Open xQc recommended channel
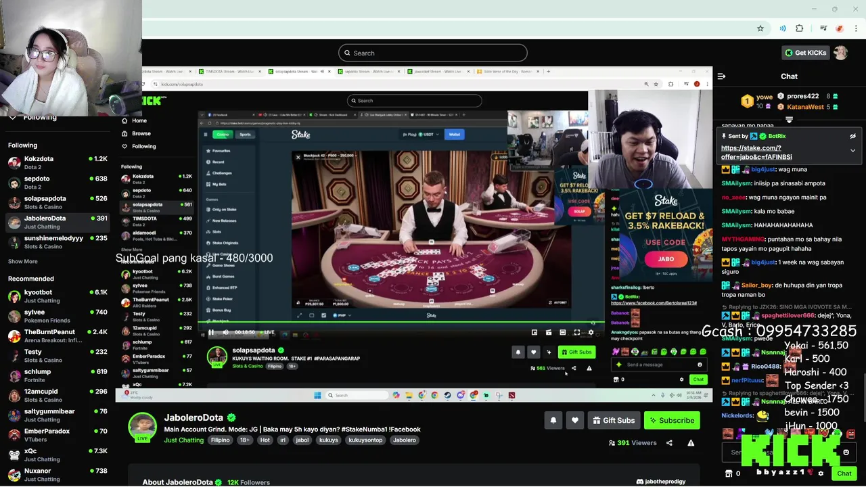The width and height of the screenshot is (866, 487). pyautogui.click(x=58, y=455)
